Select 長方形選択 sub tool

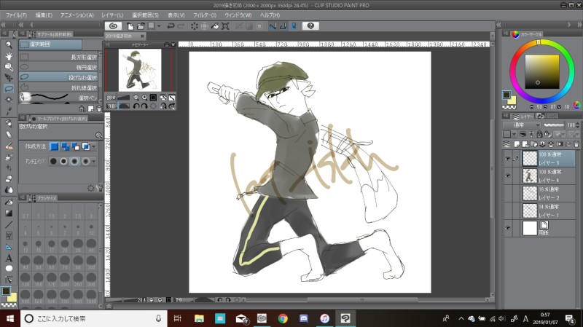60,57
